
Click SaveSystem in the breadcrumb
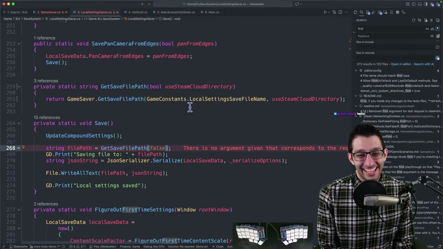coord(32,19)
